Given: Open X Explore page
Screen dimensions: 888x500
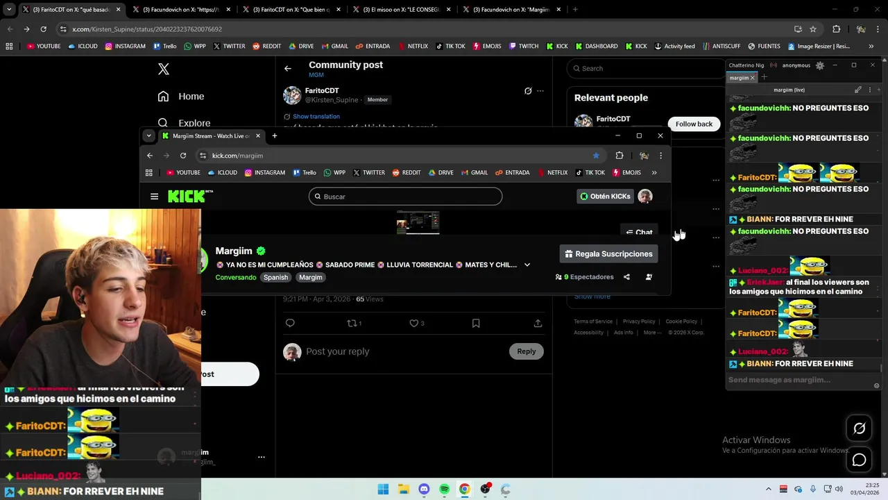Looking at the screenshot, I should point(184,123).
